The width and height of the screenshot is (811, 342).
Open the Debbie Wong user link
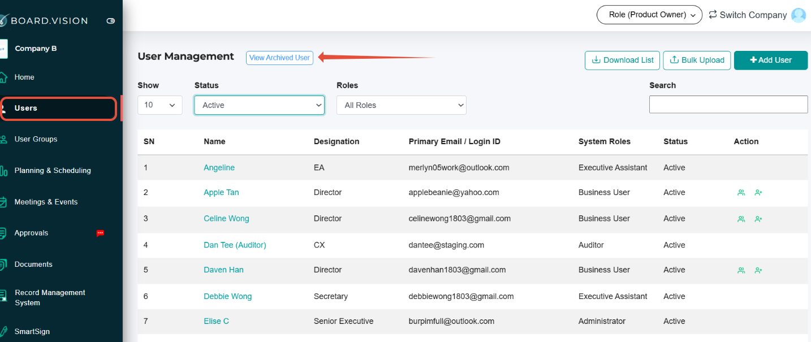coord(227,297)
